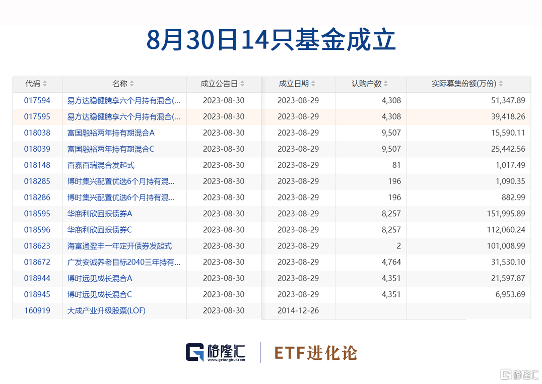Viewport: 542px width, 384px height.
Task: Sort by 实际募集份额(万份) arrow icon
Action: (501, 84)
